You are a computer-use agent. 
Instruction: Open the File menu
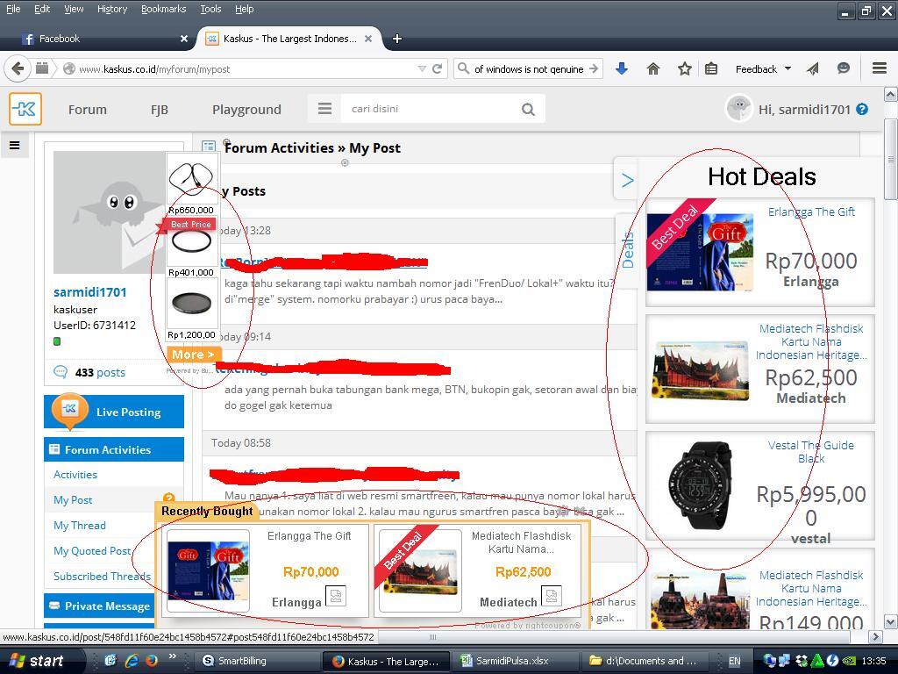(12, 9)
